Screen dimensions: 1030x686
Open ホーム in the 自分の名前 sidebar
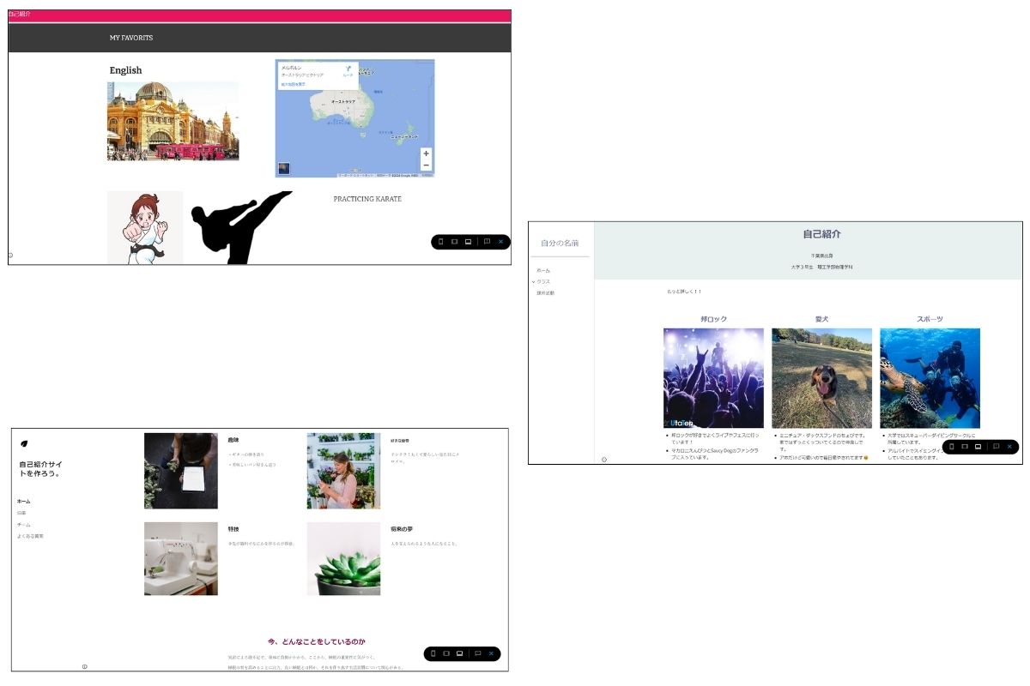(x=543, y=270)
